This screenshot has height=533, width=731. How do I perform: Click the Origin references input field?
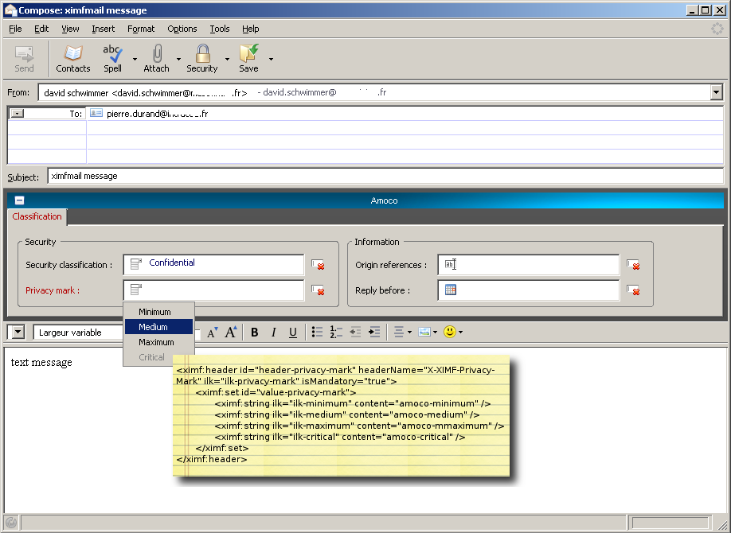[528, 264]
